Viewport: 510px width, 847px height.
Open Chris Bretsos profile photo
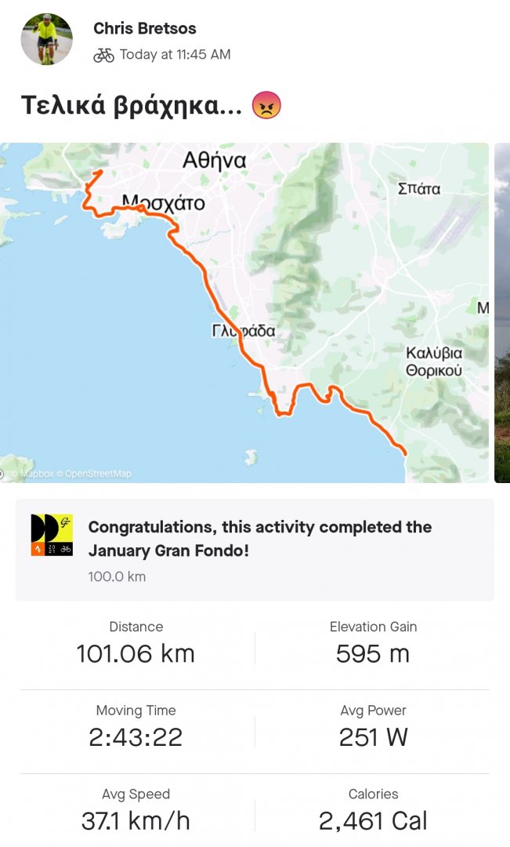coord(46,39)
